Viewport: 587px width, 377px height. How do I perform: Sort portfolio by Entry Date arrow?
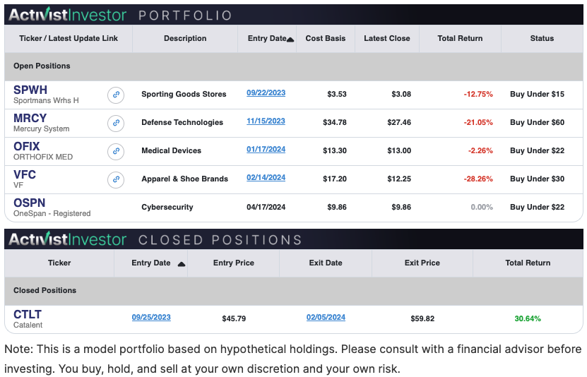tap(290, 40)
